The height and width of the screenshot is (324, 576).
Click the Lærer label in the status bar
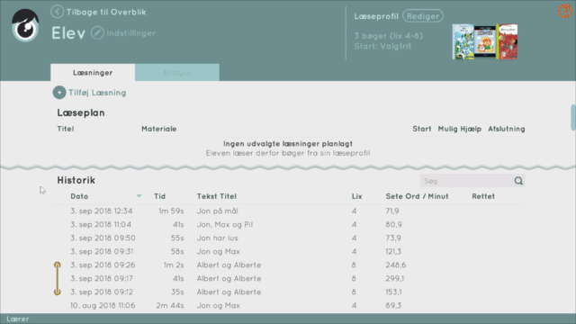17,319
